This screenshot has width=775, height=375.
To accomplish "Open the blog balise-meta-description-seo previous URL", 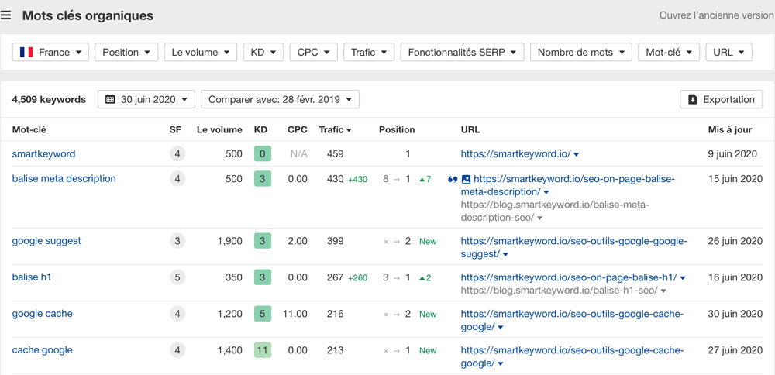I will pos(555,211).
